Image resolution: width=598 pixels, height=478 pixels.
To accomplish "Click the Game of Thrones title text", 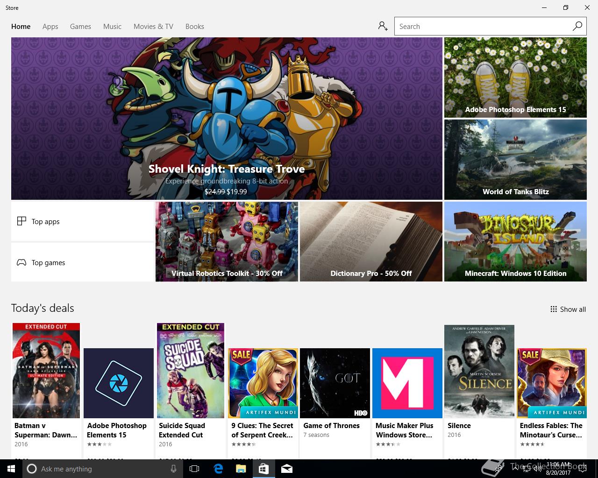I will [331, 426].
